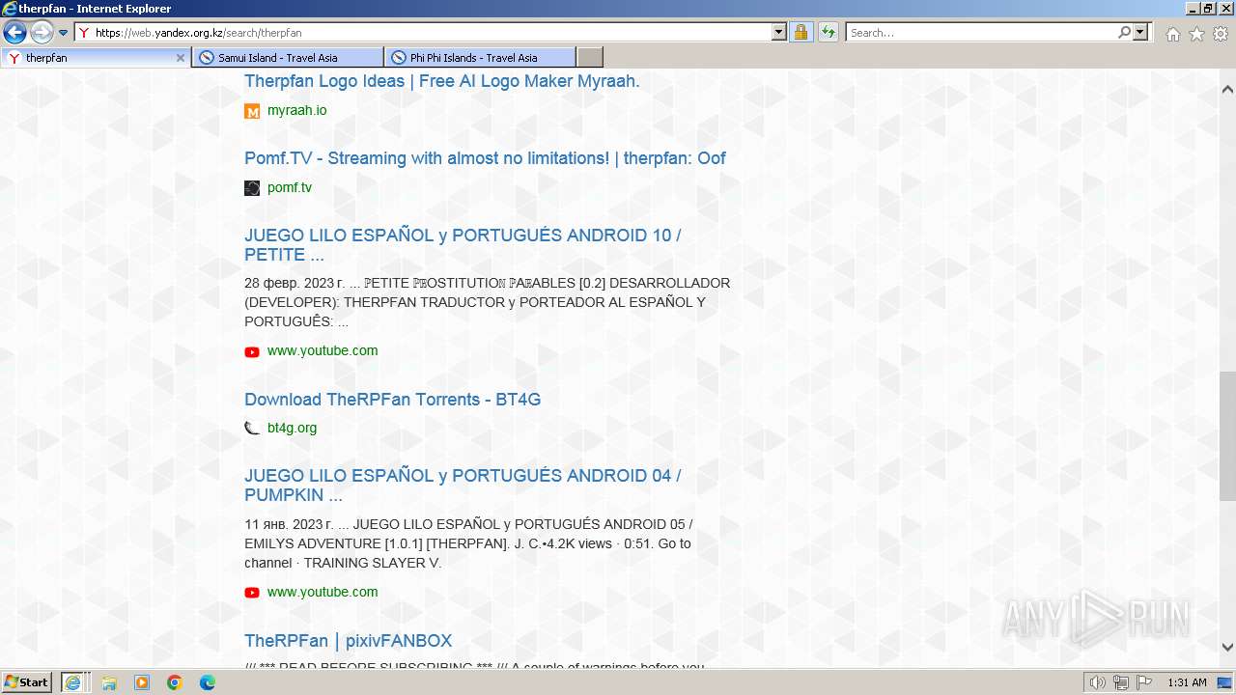Click www.youtube.com under the 28 февр. result

click(x=323, y=350)
